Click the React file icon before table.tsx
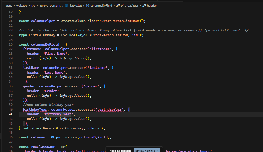This screenshot has height=152, width=263. point(67,6)
